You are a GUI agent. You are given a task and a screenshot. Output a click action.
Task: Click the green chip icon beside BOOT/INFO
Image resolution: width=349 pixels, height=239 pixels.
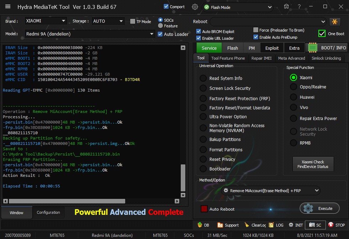pyautogui.click(x=312, y=48)
